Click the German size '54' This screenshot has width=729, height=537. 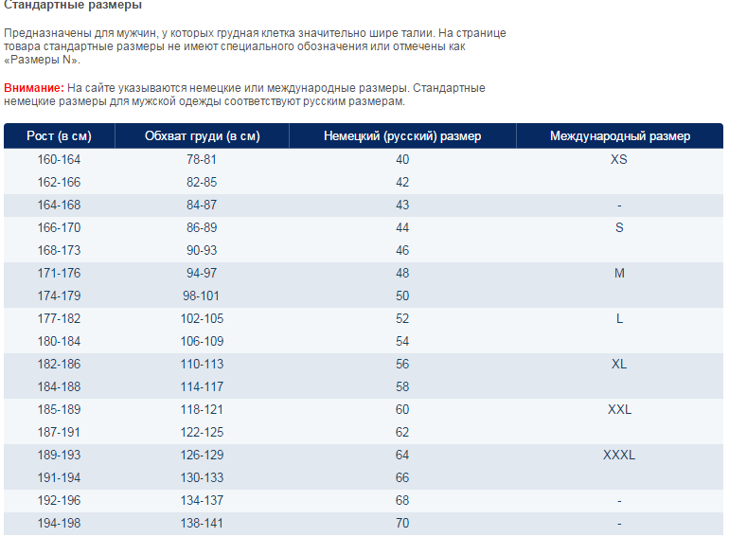click(402, 341)
